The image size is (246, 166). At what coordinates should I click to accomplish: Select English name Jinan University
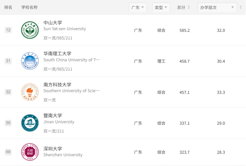[59, 122]
